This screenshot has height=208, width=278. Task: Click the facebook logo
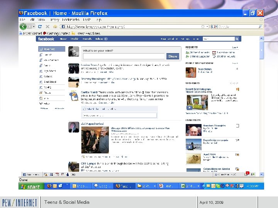(46, 39)
